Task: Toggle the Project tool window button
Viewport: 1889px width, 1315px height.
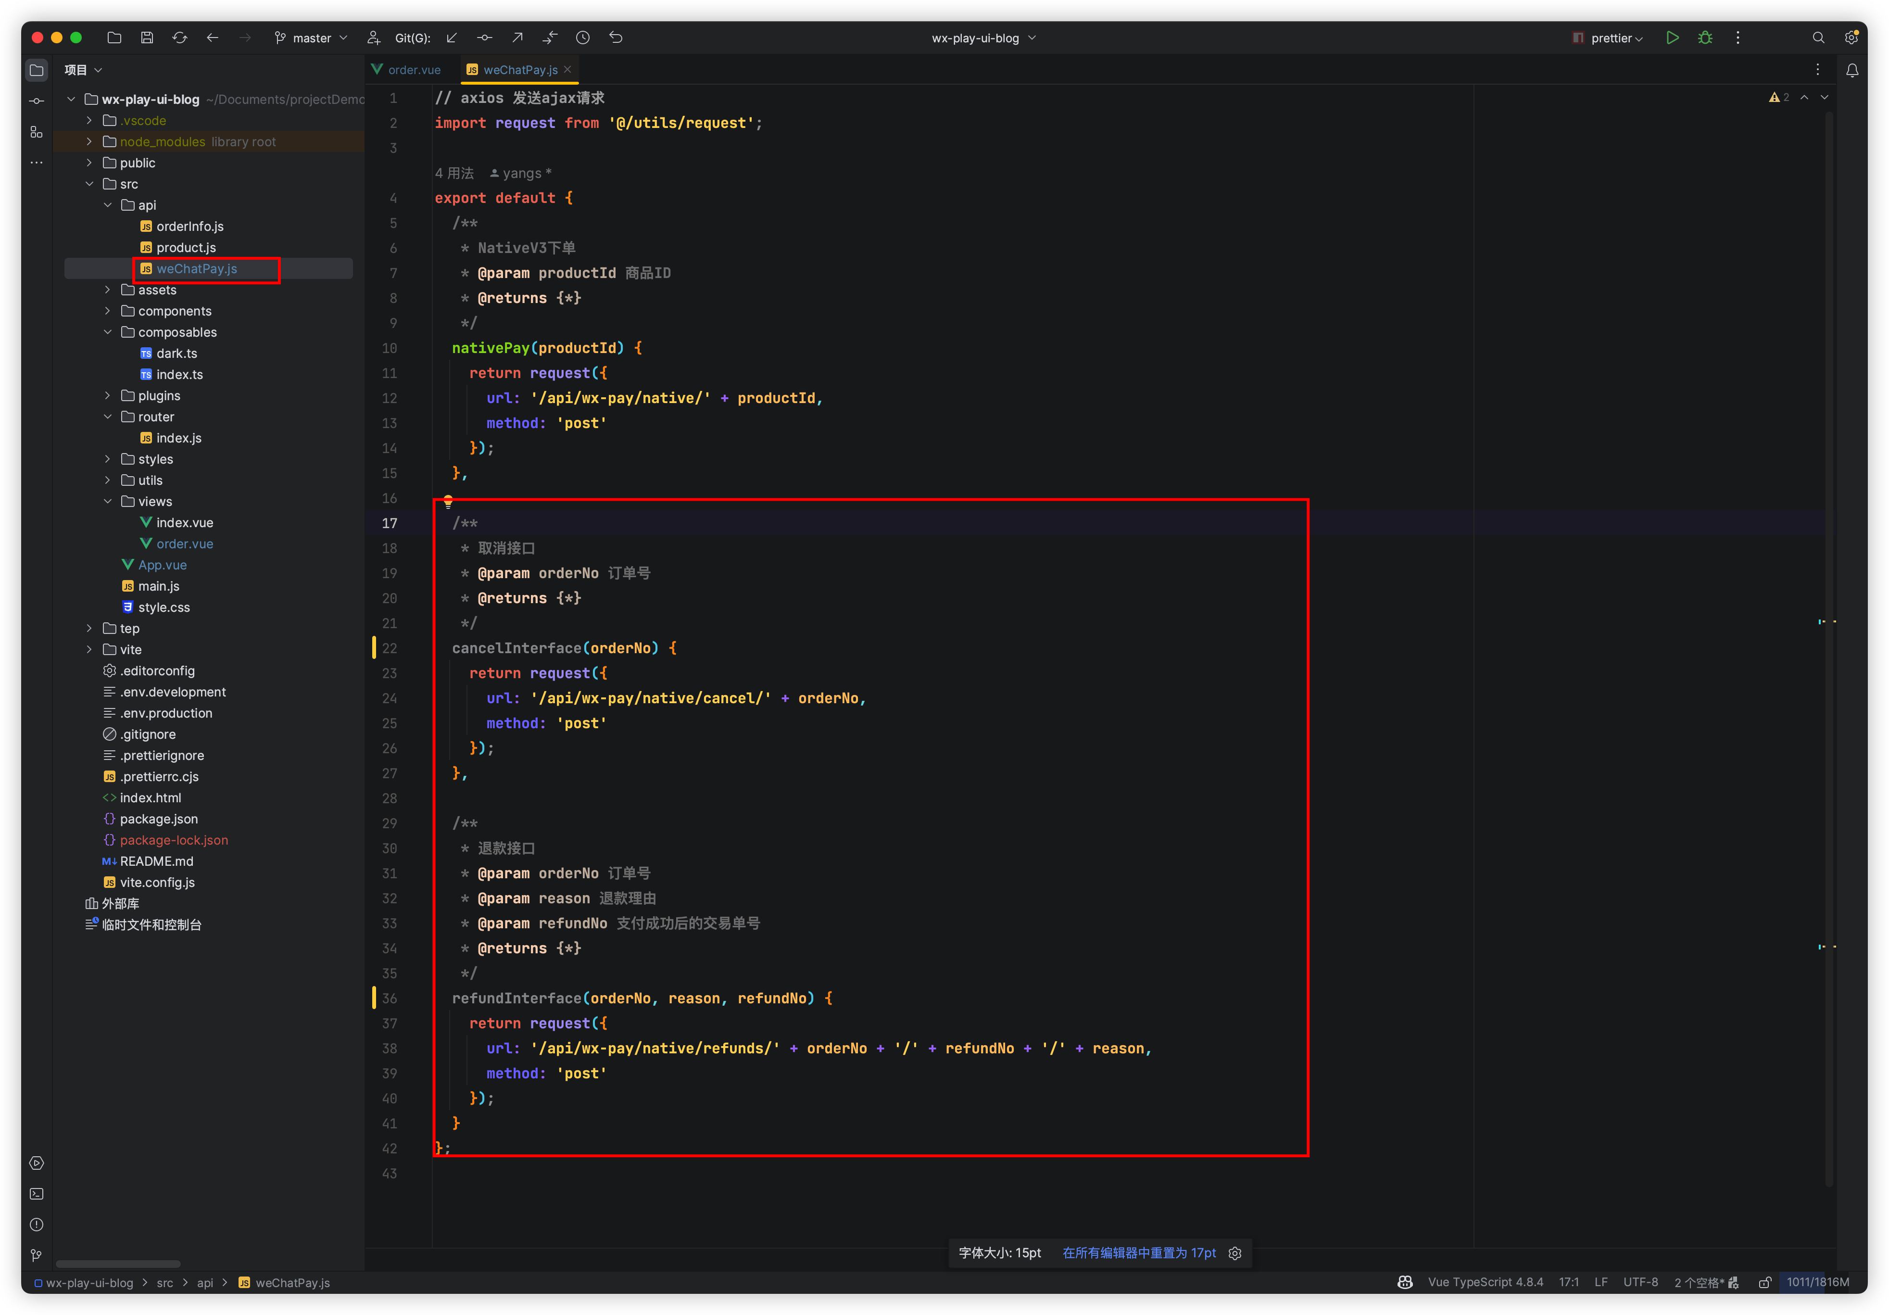Action: pyautogui.click(x=36, y=71)
